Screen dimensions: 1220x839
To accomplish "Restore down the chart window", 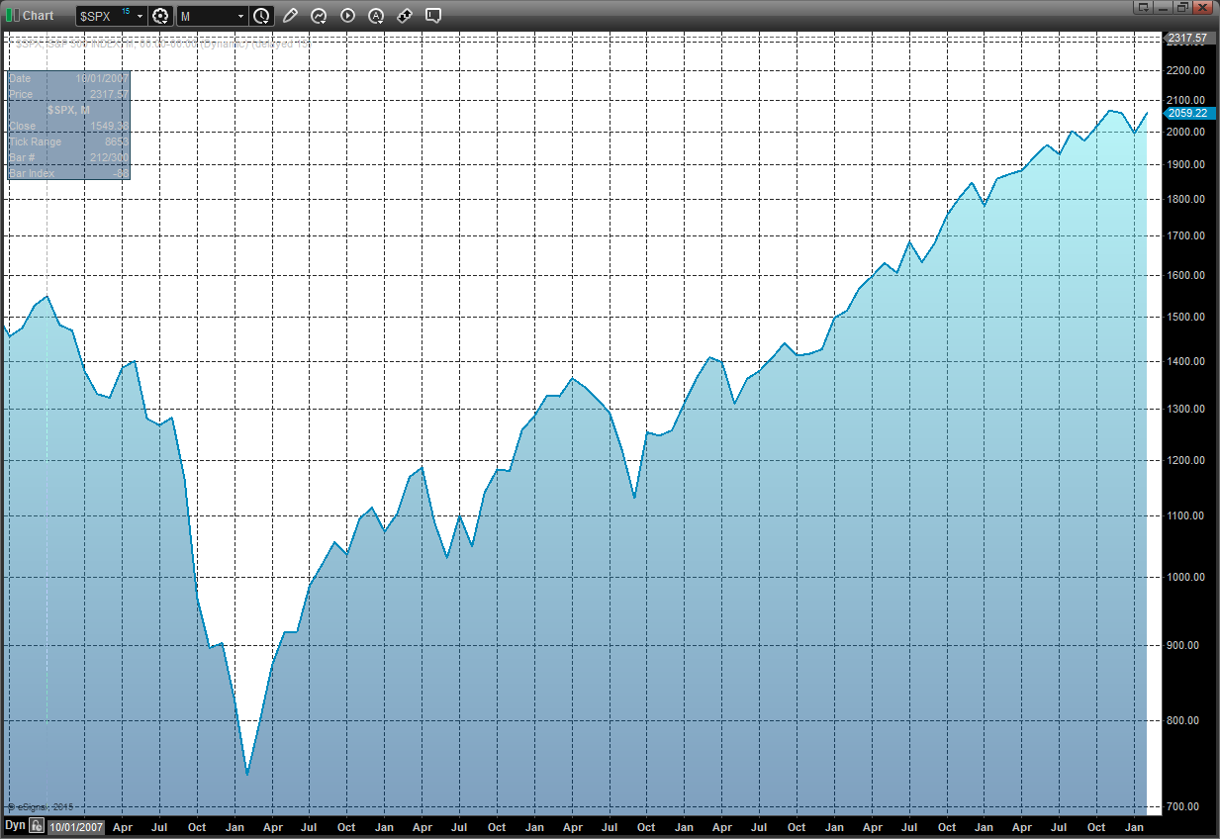I will [1182, 8].
